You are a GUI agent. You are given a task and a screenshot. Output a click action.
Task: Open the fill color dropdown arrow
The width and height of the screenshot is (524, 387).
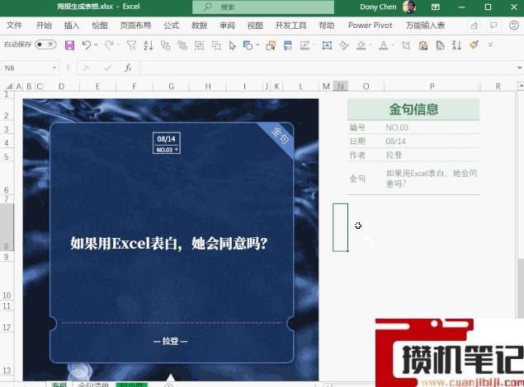(371, 44)
